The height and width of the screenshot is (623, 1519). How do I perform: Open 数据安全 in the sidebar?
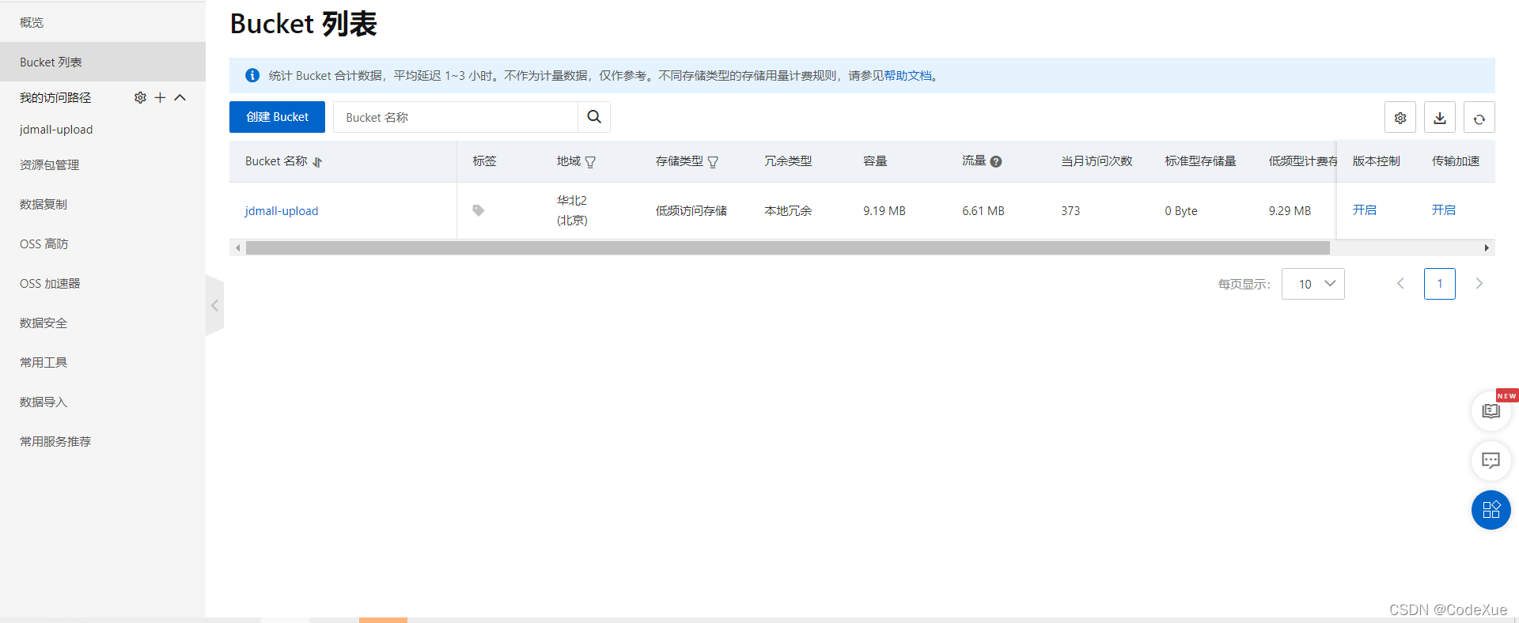44,323
